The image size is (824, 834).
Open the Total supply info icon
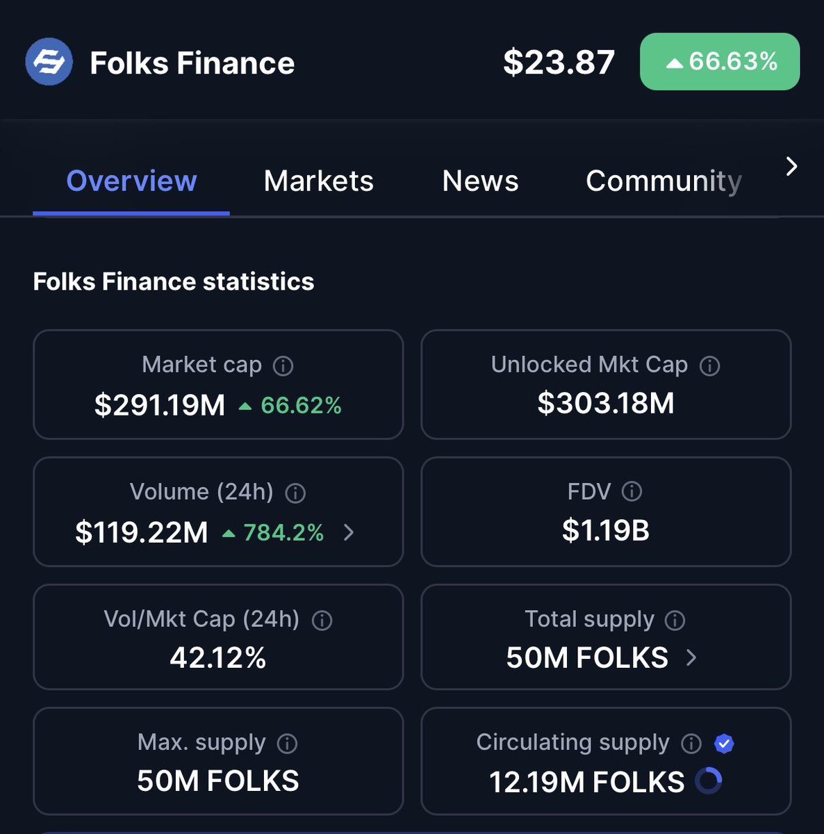click(x=673, y=620)
